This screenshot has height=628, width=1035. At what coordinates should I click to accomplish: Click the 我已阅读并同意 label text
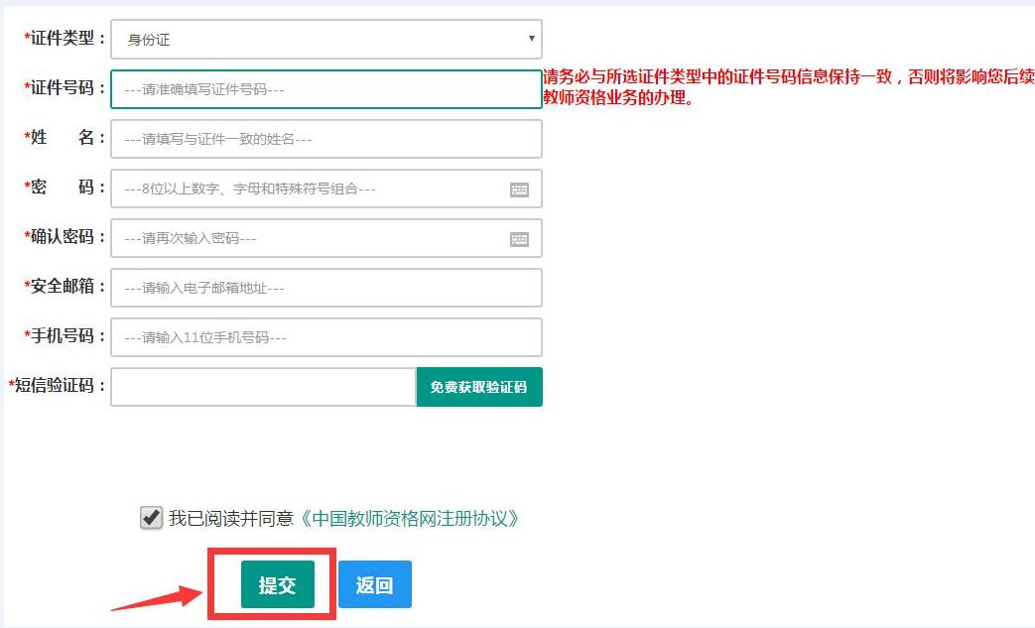[x=231, y=519]
